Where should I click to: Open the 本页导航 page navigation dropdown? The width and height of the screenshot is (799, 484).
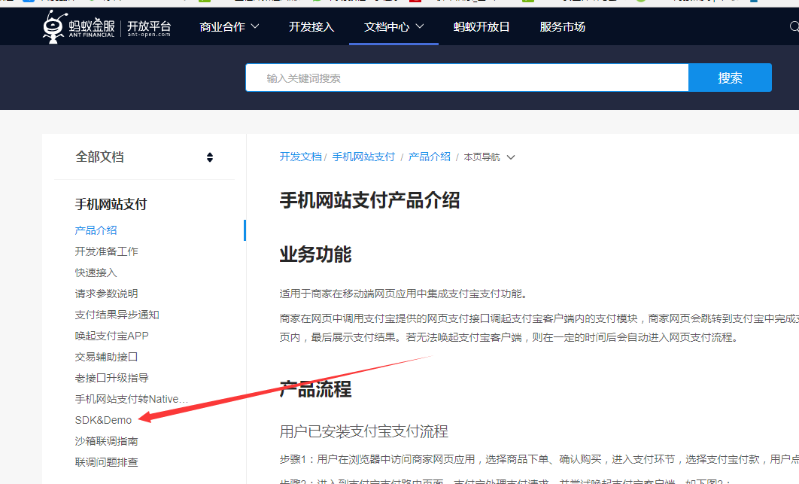point(489,157)
